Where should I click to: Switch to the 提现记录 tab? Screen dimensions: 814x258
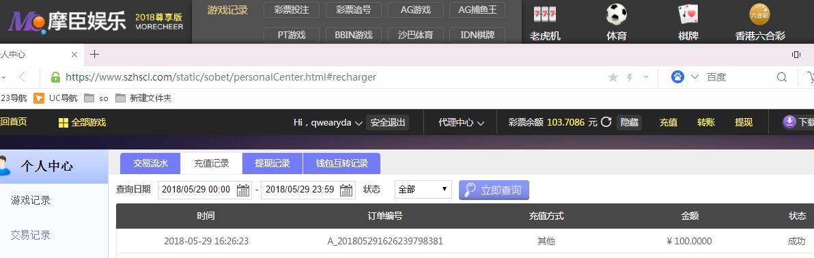click(x=272, y=164)
